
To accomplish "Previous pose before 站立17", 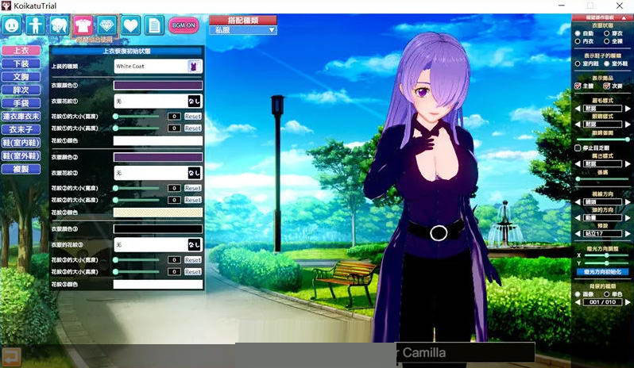I will (578, 234).
